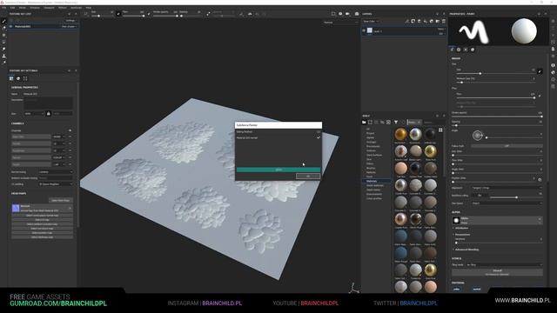Click the add folder icon in Layers panel
The image size is (557, 313).
click(438, 21)
